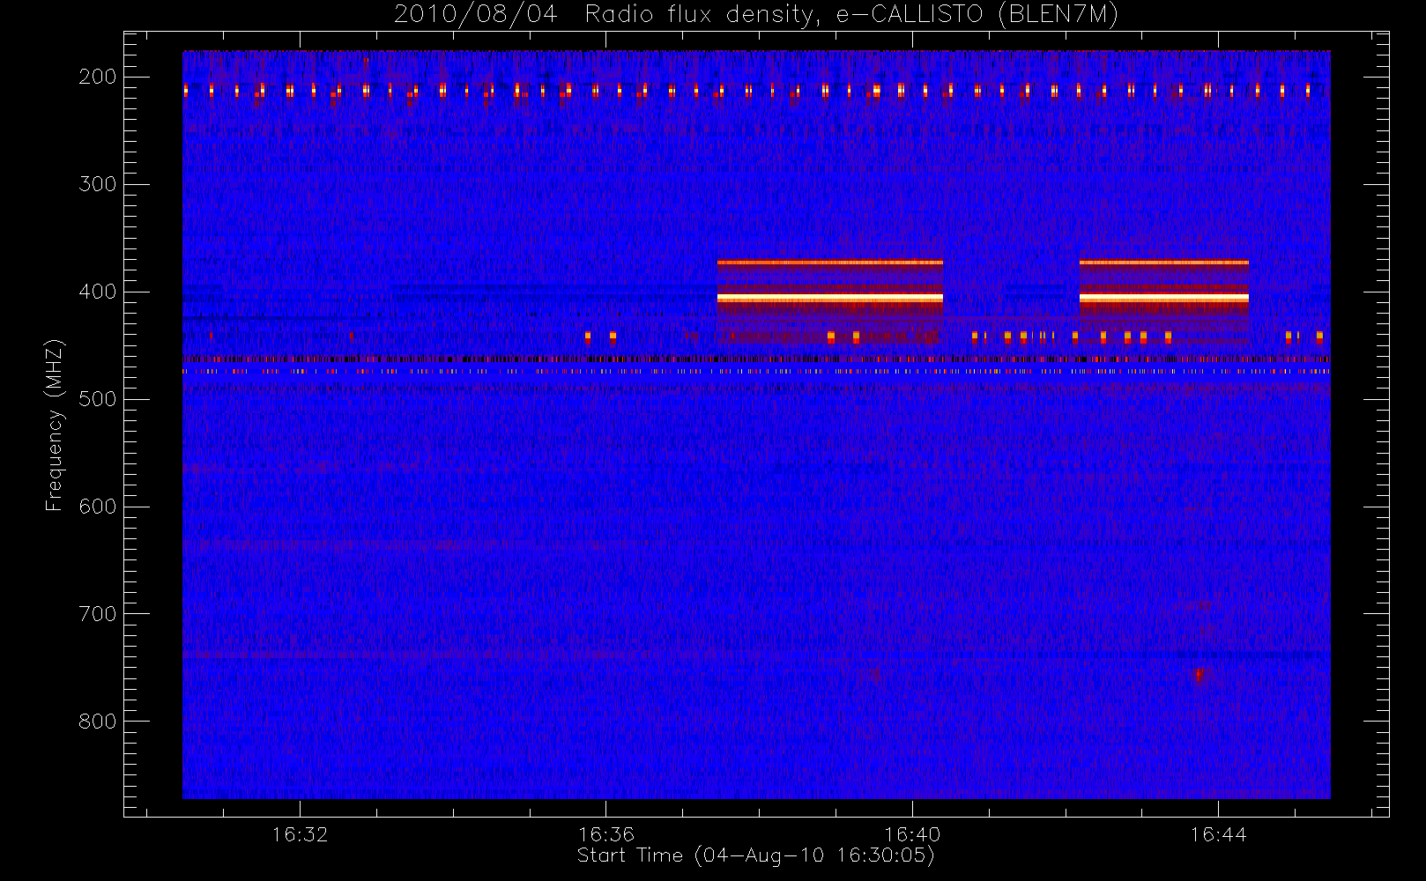1426x881 pixels.
Task: Click the 16:36 time tick label
Action: coord(606,834)
